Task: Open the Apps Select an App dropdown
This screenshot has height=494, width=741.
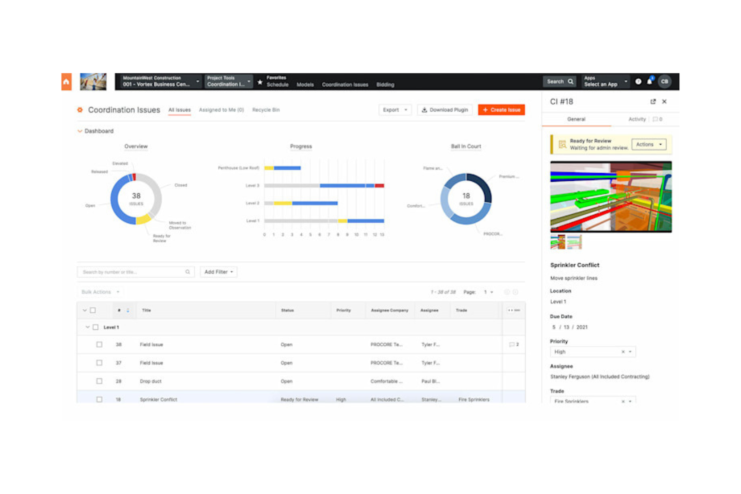Action: tap(605, 81)
